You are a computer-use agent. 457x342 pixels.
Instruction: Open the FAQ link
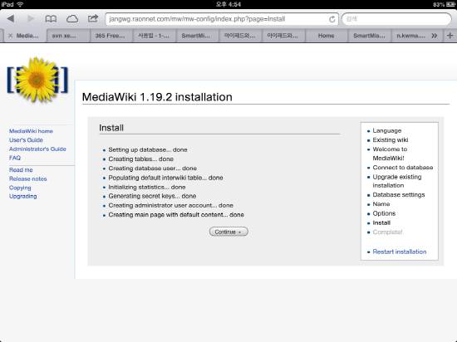pos(15,158)
